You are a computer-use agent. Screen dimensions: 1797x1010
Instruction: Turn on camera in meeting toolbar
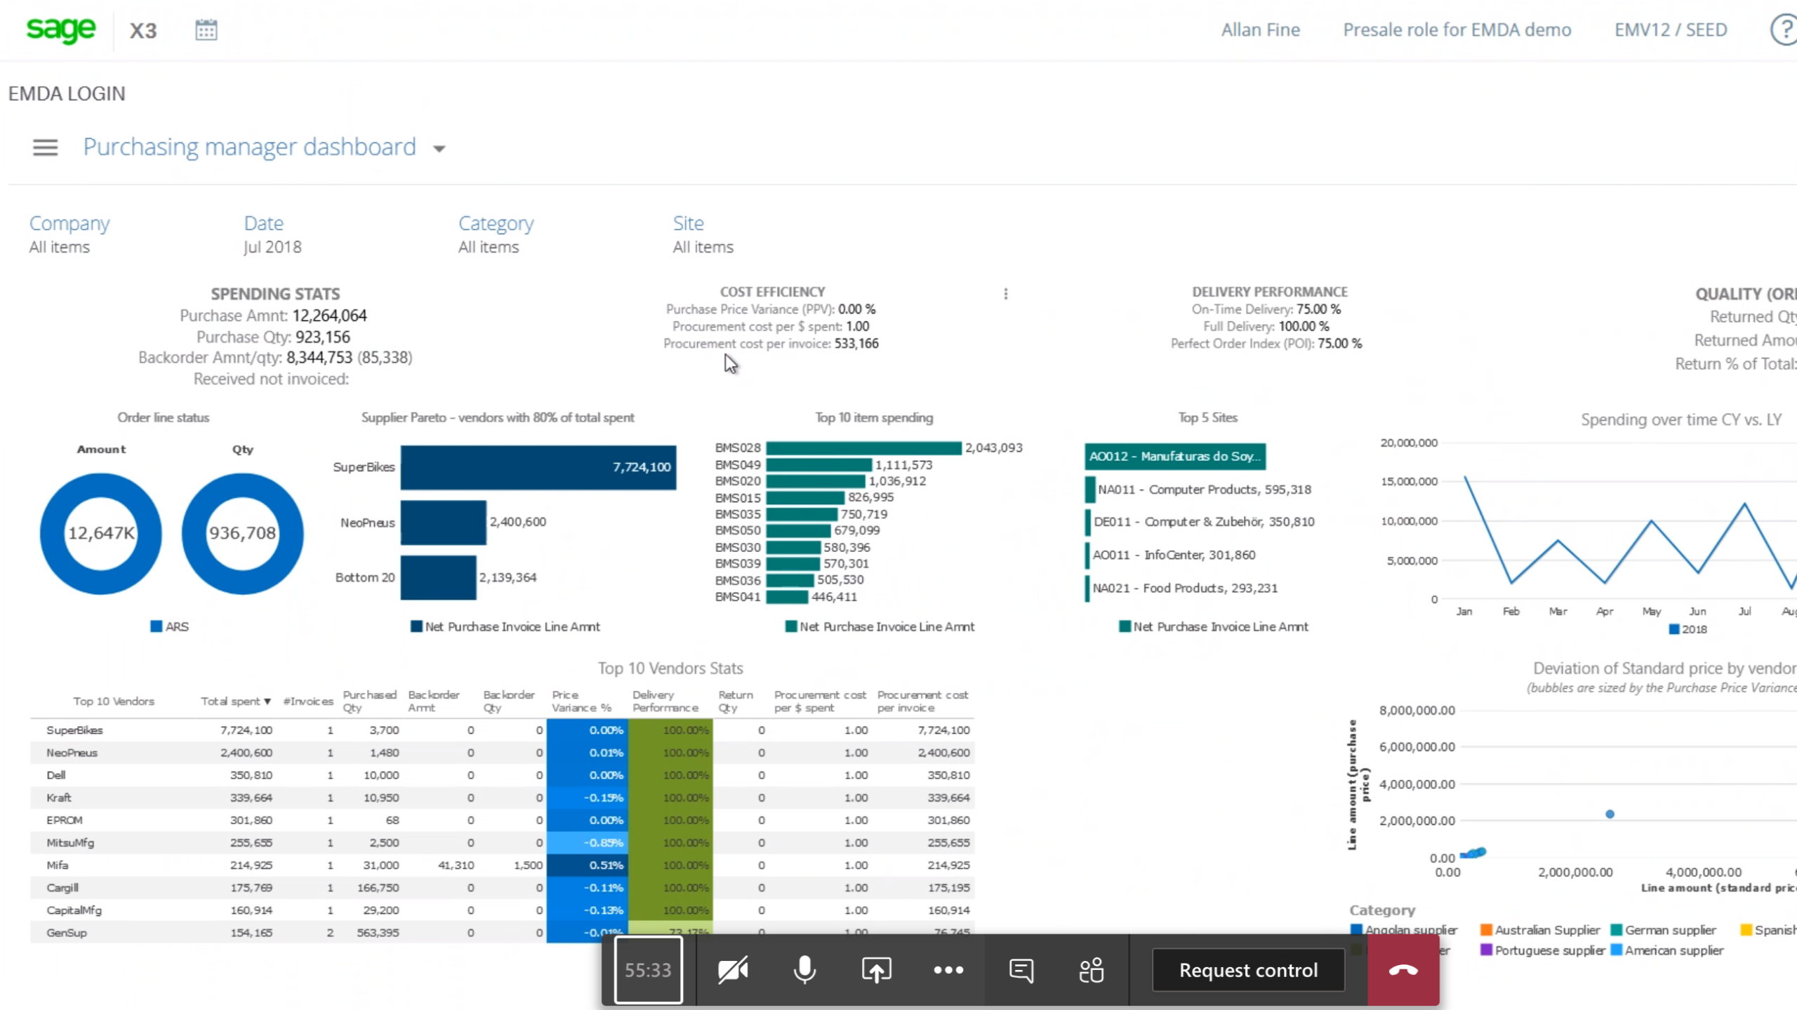point(733,970)
